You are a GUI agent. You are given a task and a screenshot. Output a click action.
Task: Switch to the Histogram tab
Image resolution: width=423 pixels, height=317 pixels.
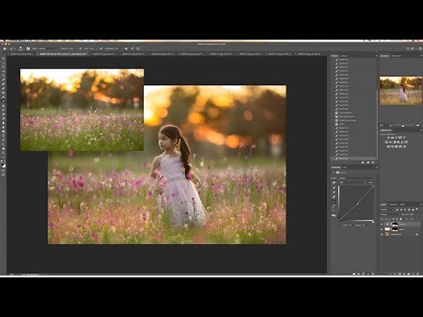pyautogui.click(x=397, y=55)
